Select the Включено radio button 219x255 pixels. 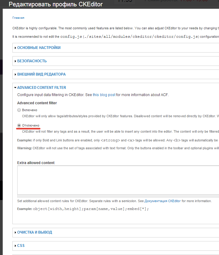pyautogui.click(x=19, y=110)
